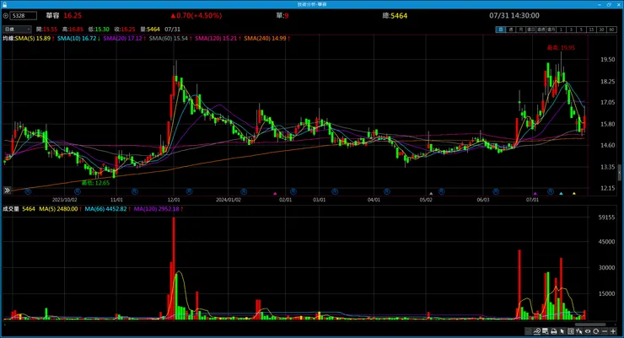Screen dimensions: 624x338
Task: Click the split layout icon
Action: (x=571, y=331)
